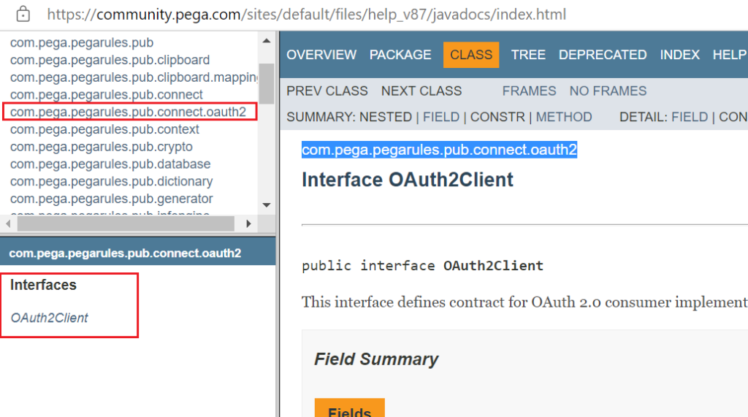Open com.pega.pegarules.pub package
748x417 pixels.
(x=82, y=42)
